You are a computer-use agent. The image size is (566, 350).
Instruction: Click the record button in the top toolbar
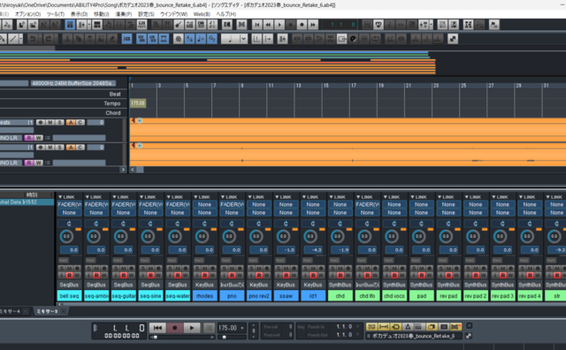[302, 25]
